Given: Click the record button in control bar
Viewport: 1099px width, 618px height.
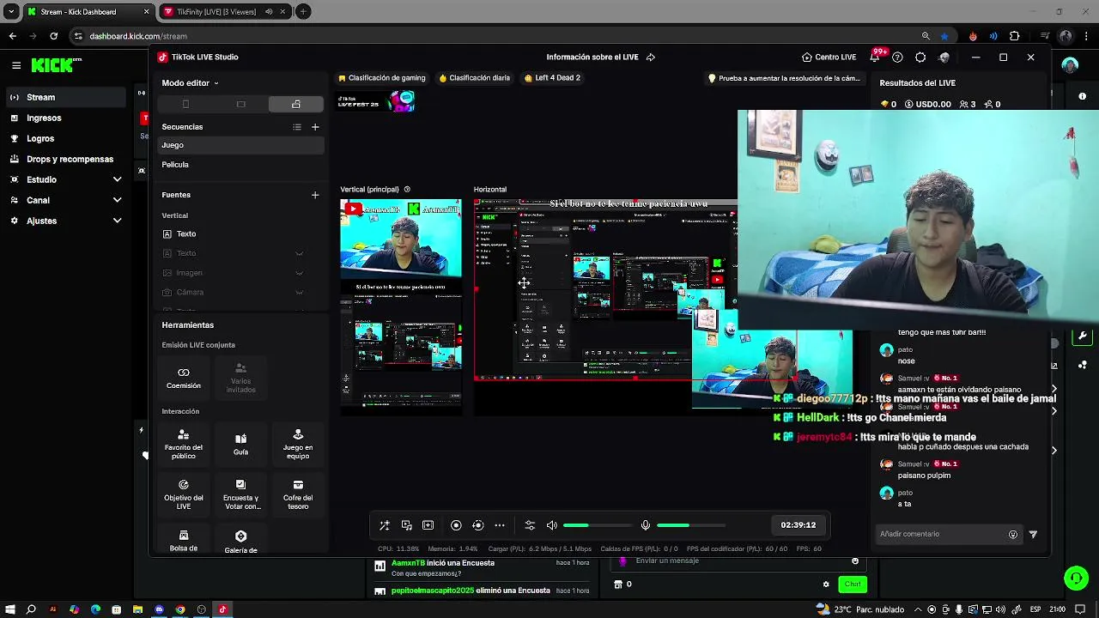Looking at the screenshot, I should click(x=456, y=525).
